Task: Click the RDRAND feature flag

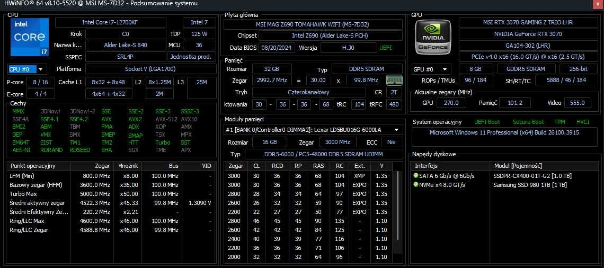Action: 51,150
